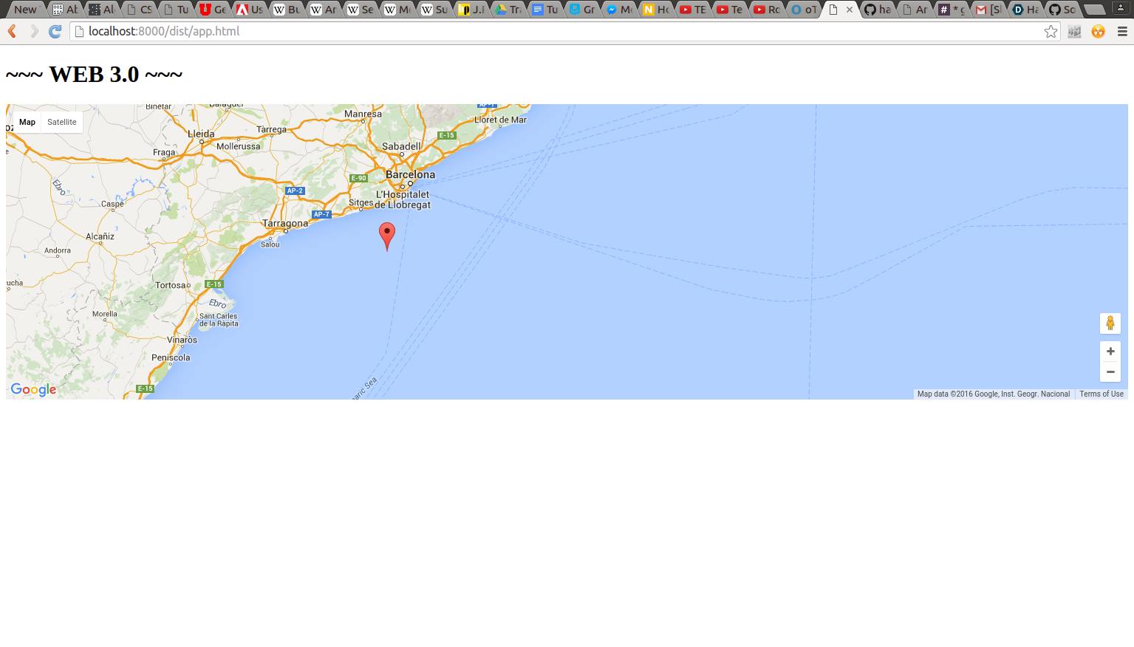Switch to the YouTube 'Ro' tab
1134x647 pixels.
click(766, 10)
